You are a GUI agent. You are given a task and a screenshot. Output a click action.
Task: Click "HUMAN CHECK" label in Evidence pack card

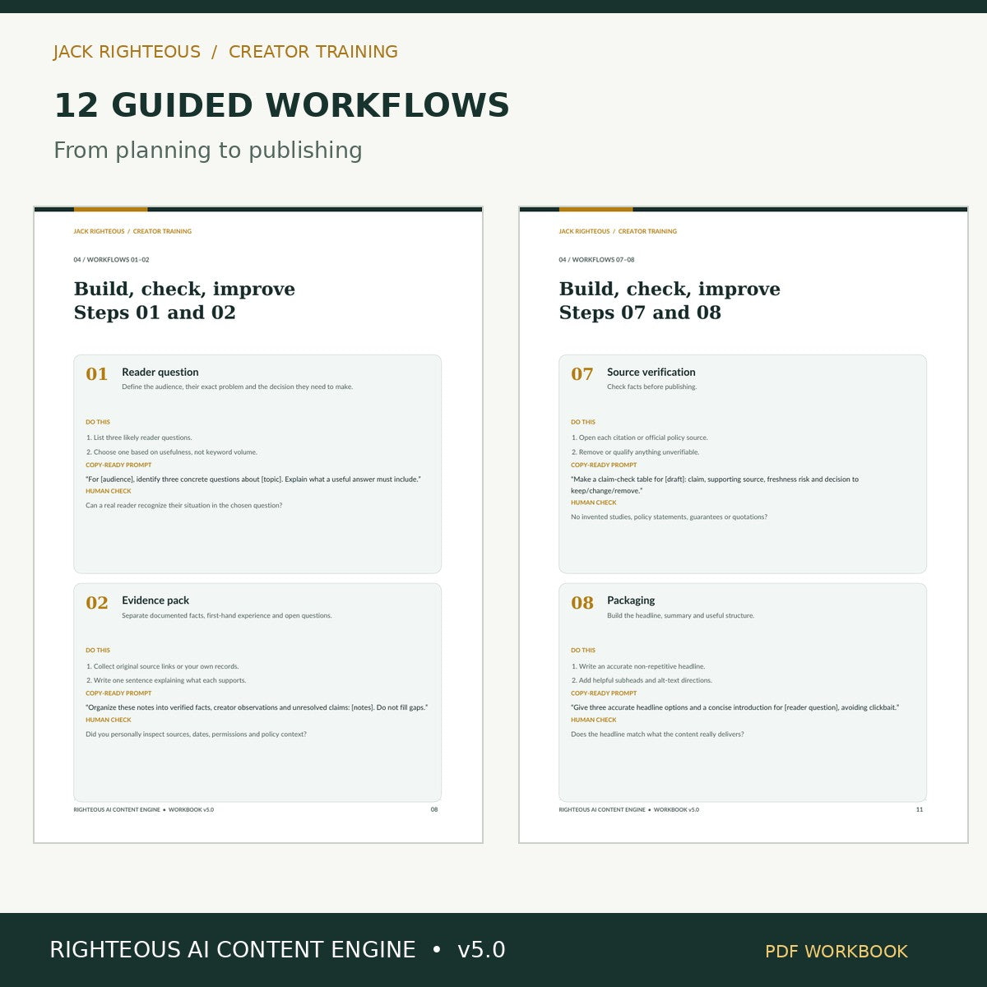tap(109, 720)
